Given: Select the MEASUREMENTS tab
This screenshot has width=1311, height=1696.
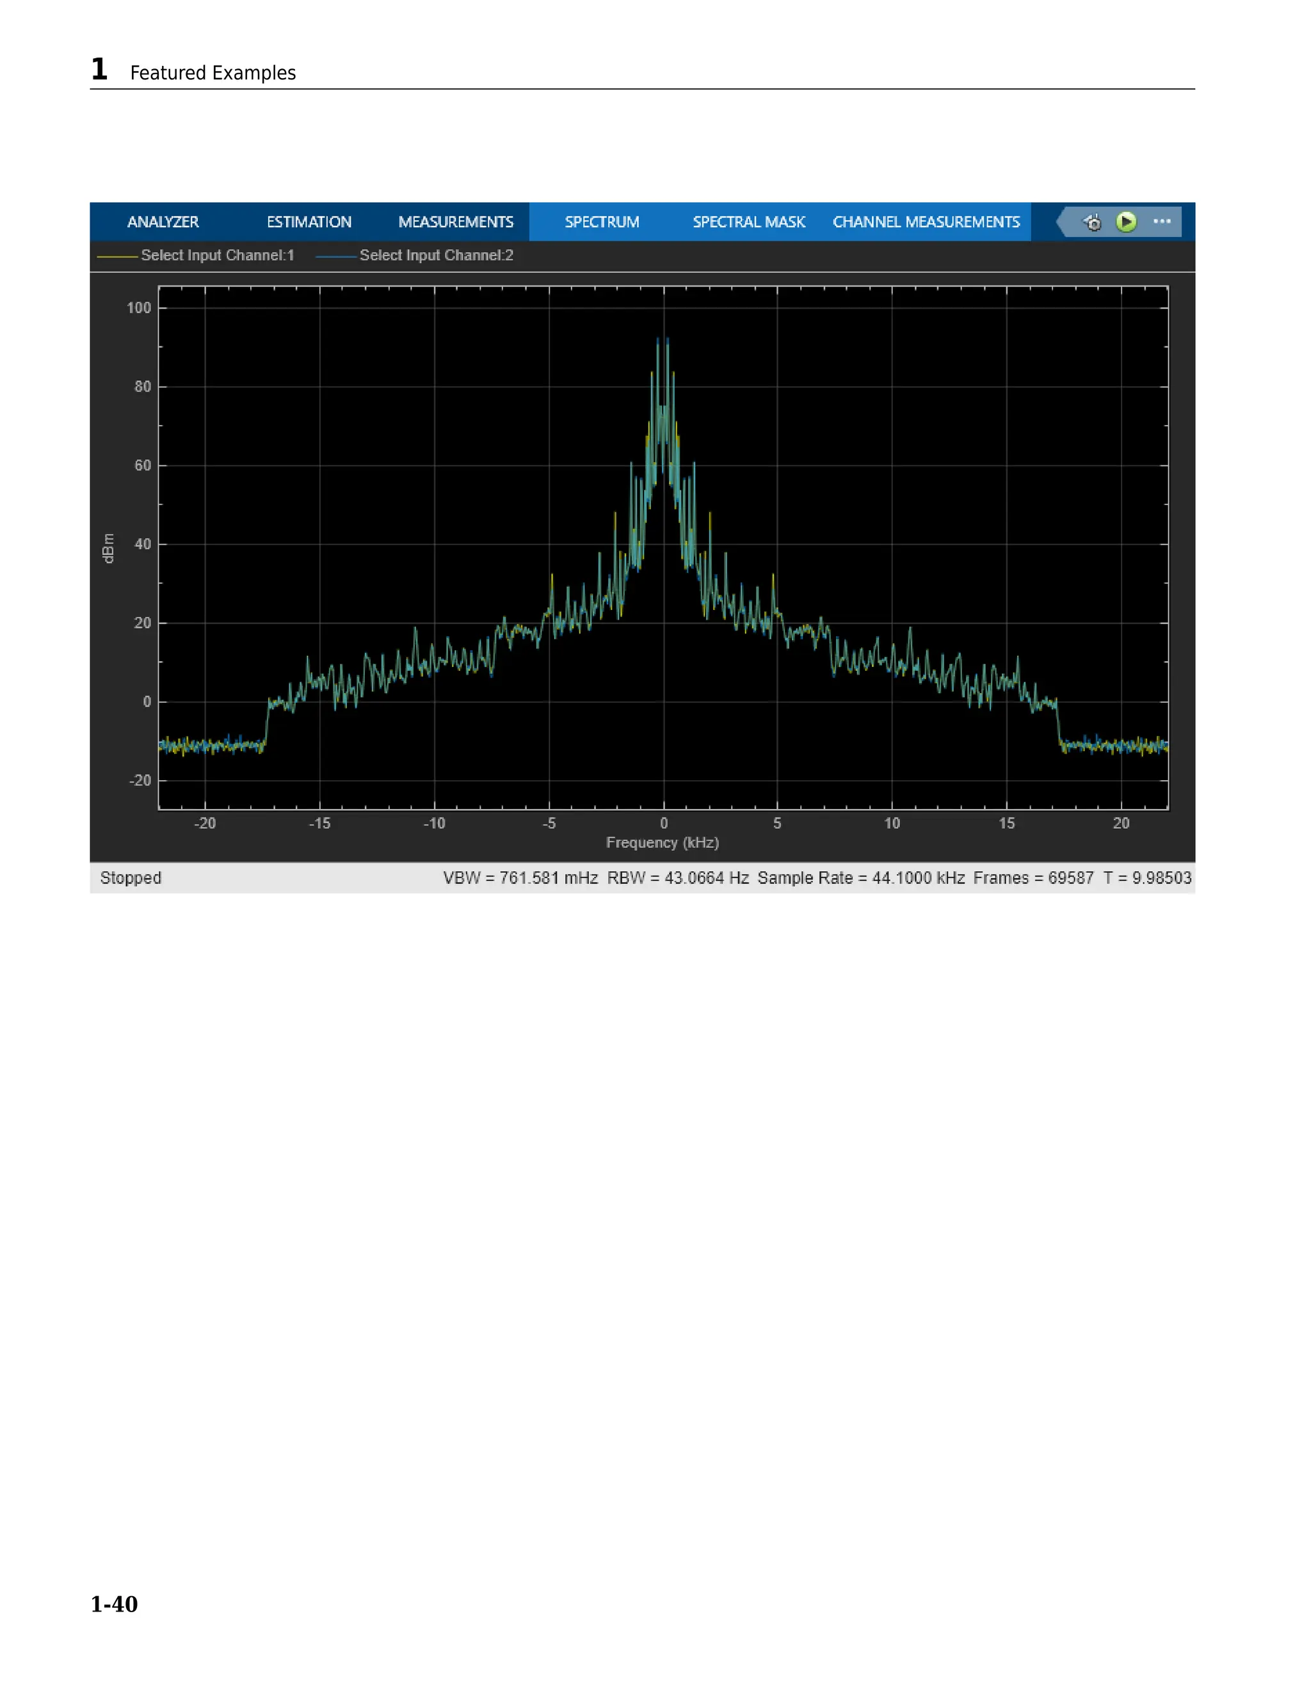Looking at the screenshot, I should pyautogui.click(x=456, y=222).
